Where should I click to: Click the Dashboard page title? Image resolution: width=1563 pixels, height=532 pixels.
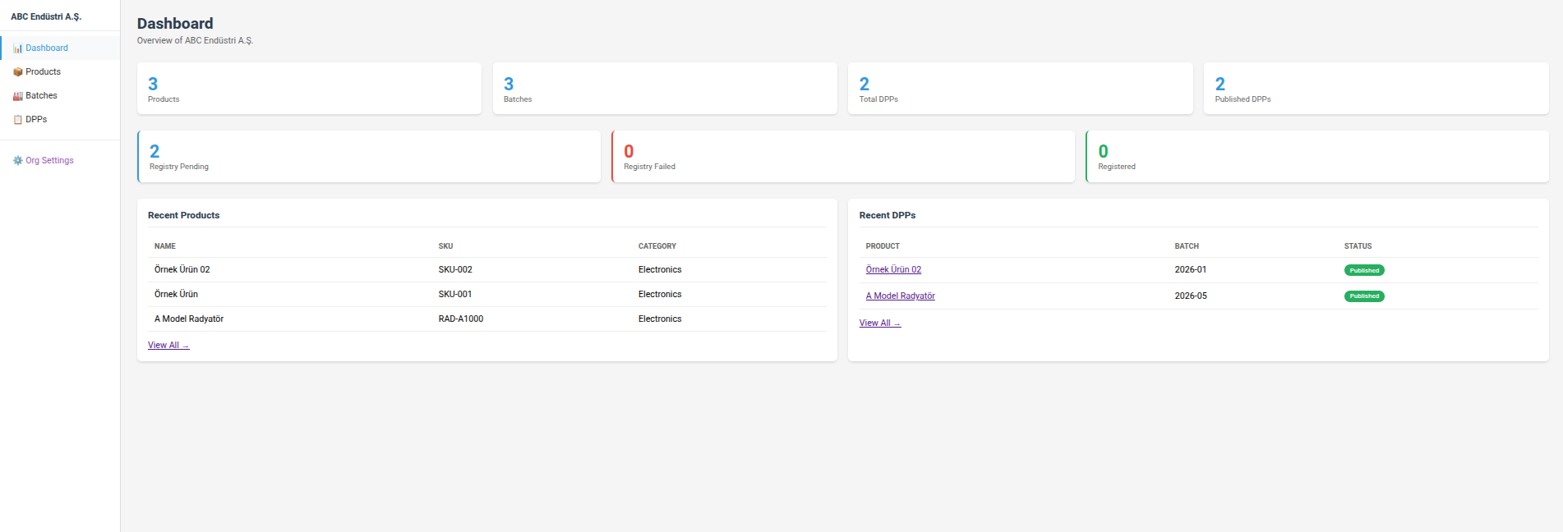(x=175, y=24)
